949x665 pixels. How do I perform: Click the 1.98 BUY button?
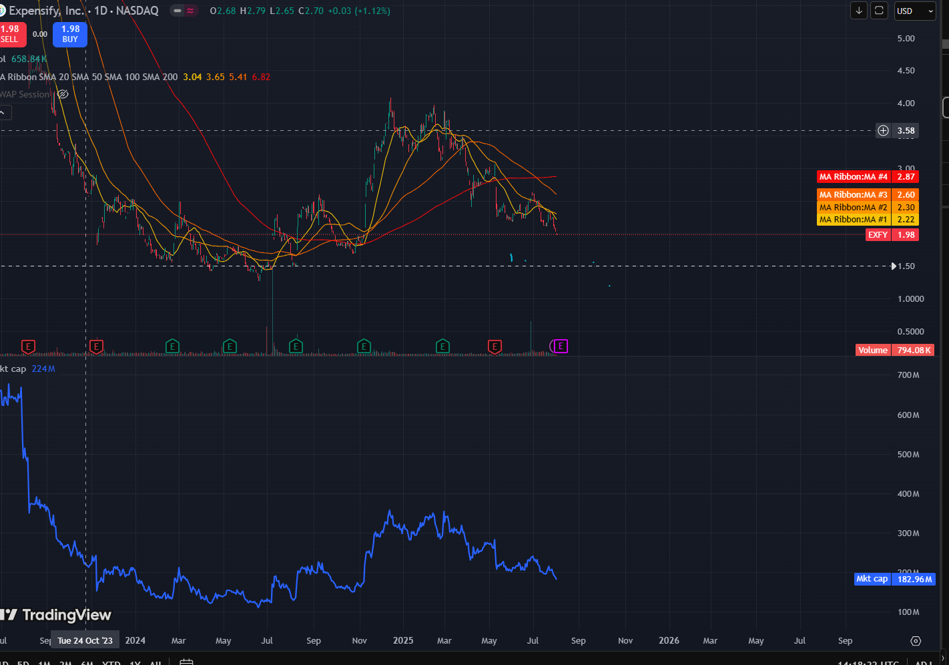coord(70,34)
